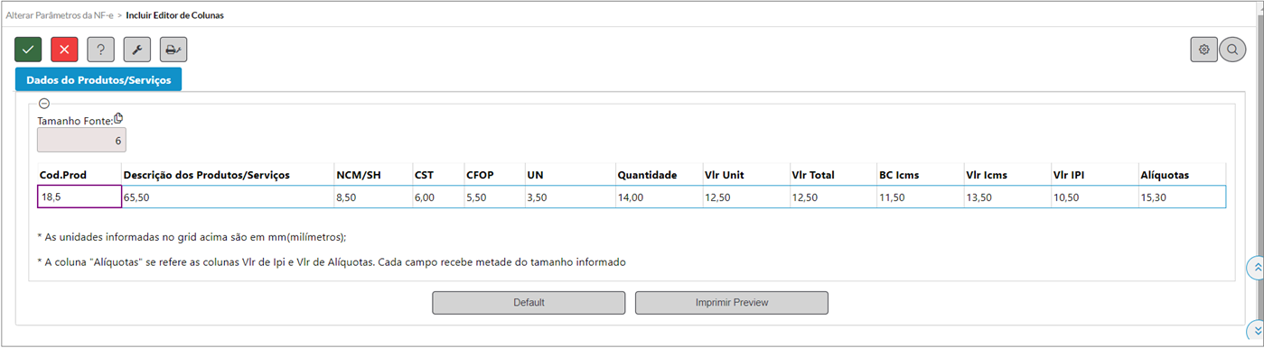Go to Alterar Parâmetros da NF-e breadcrumb
1264x348 pixels.
pyautogui.click(x=59, y=15)
